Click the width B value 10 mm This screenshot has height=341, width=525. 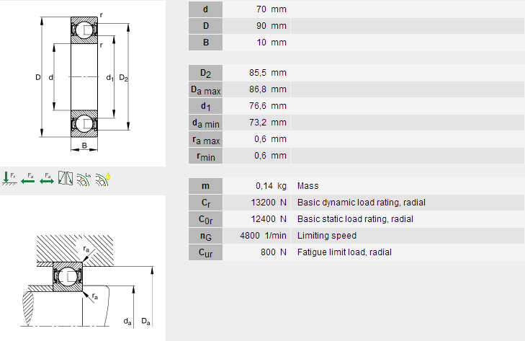coord(271,43)
